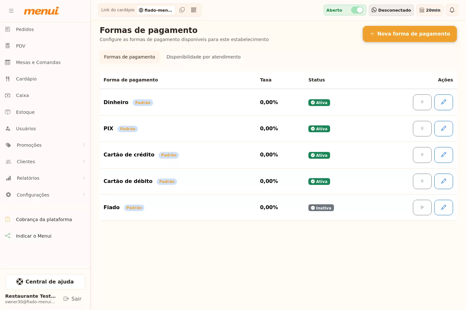Pause the Cartão de crédito method
Viewport: 466px width, 310px height.
[x=422, y=155]
